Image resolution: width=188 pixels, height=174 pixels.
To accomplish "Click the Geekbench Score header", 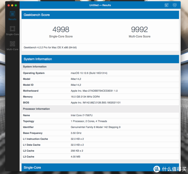I will (100, 15).
